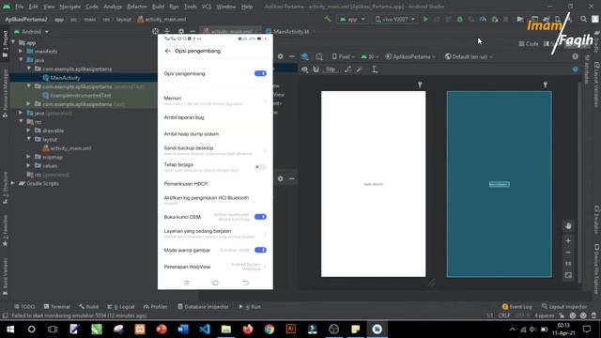
Task: Switch editor to Code view
Action: (x=529, y=44)
